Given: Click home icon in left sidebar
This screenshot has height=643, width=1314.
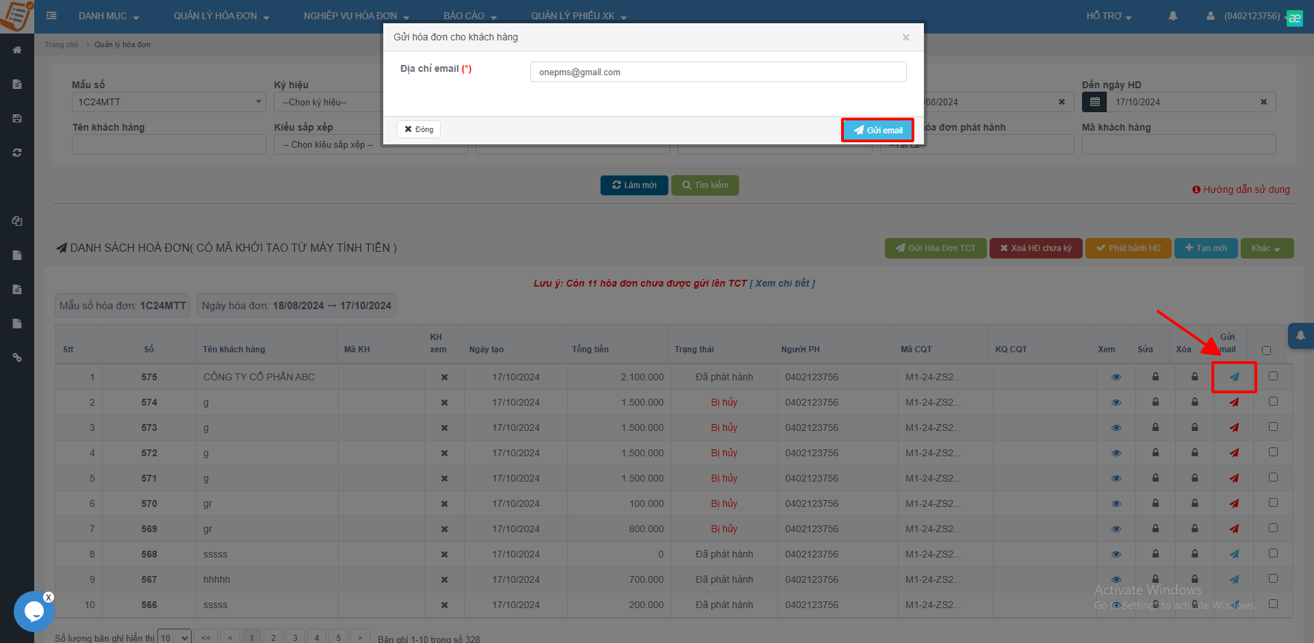Looking at the screenshot, I should pyautogui.click(x=17, y=50).
